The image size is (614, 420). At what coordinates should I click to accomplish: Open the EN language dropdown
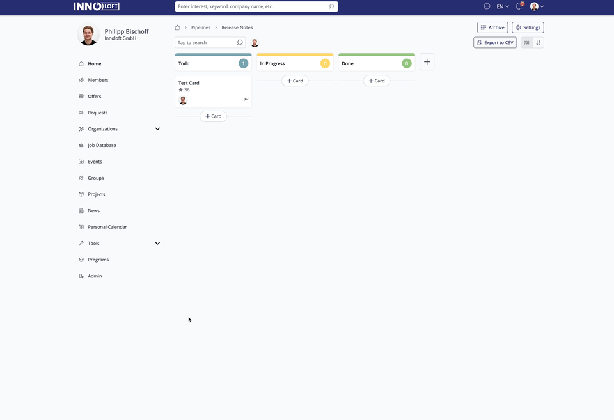(503, 6)
